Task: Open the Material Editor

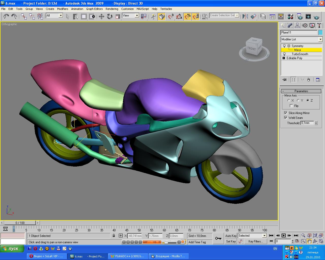Action: click(x=290, y=17)
